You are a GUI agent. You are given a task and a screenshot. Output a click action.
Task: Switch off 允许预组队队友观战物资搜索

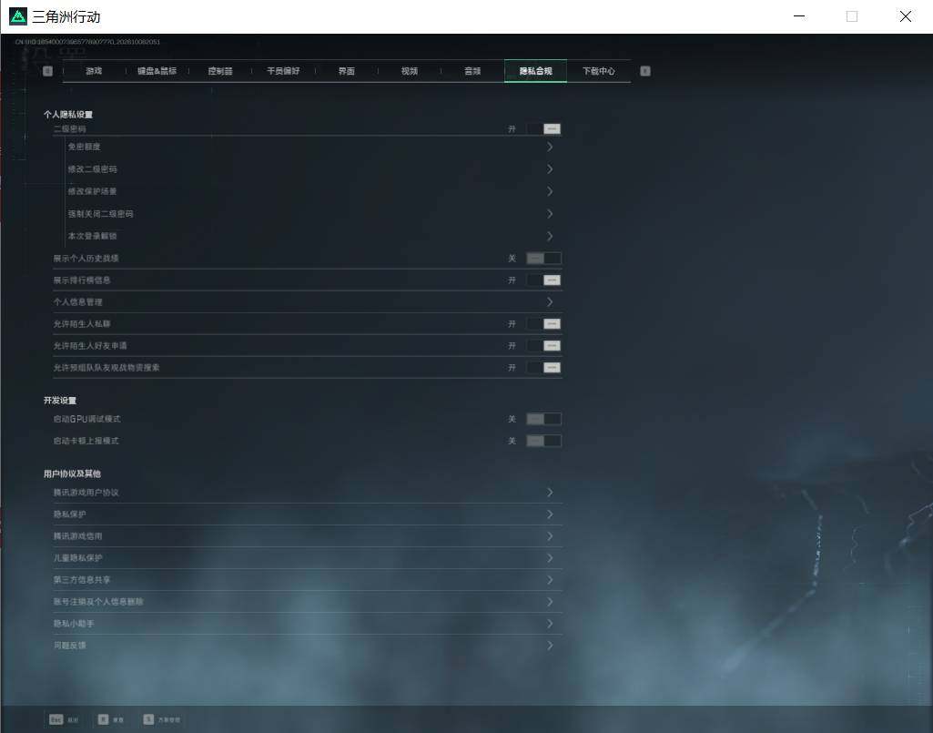coord(543,368)
